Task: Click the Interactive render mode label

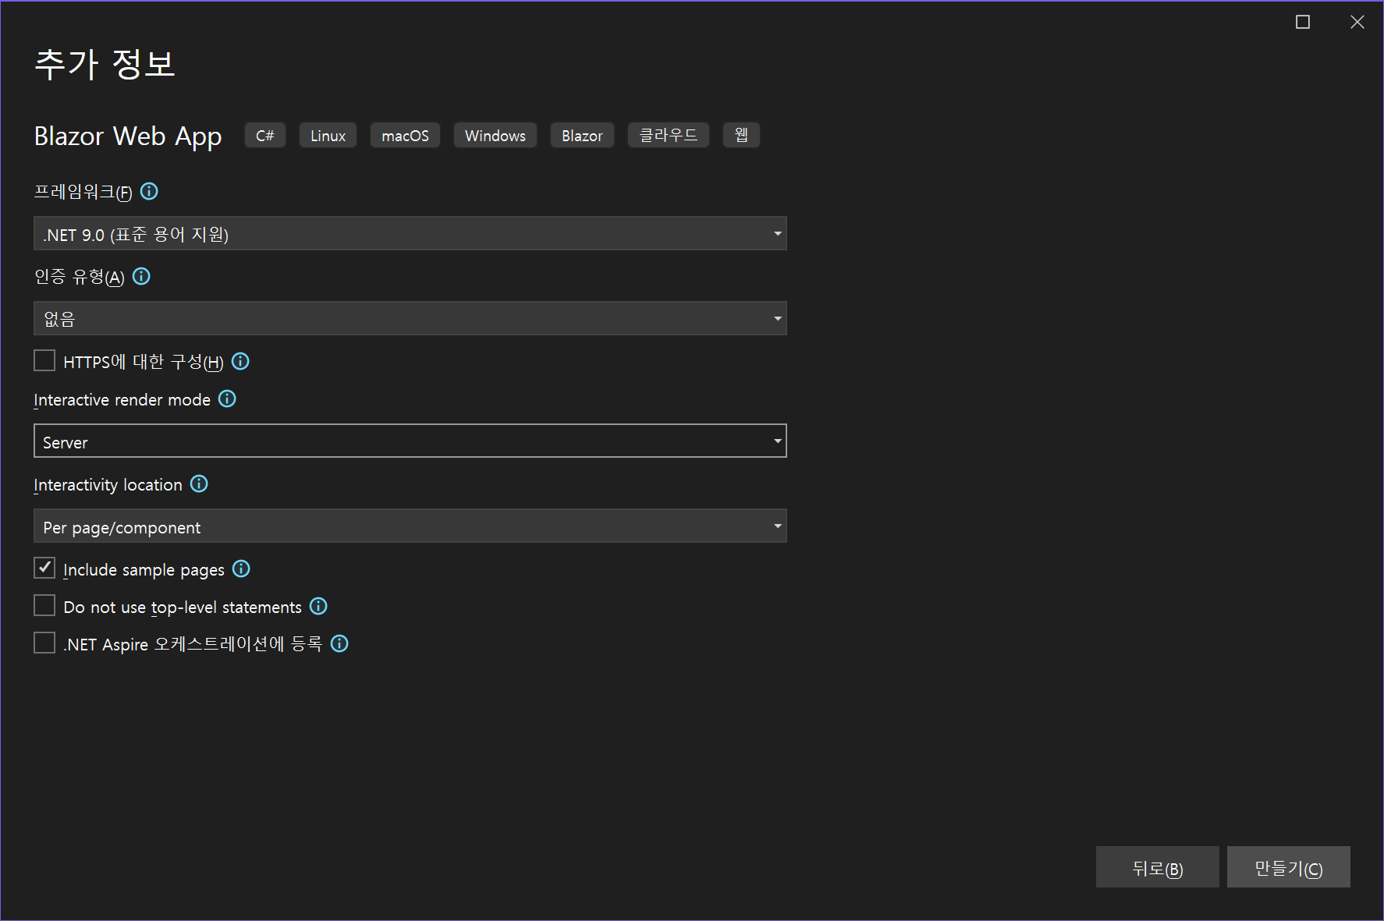Action: 122,400
